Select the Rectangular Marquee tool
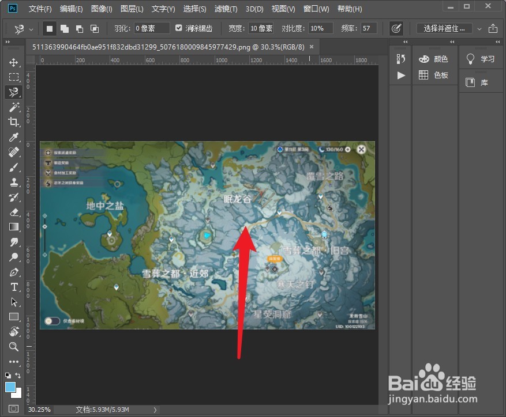 (x=13, y=77)
